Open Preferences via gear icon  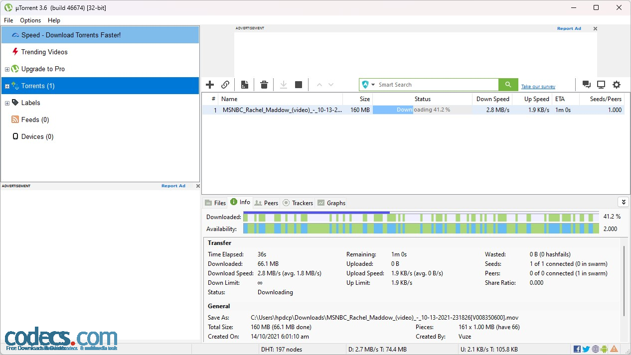coord(617,85)
